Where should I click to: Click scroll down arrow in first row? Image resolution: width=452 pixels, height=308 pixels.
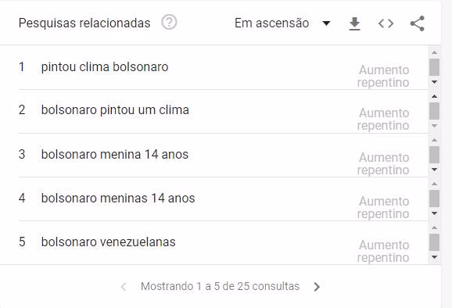435,82
